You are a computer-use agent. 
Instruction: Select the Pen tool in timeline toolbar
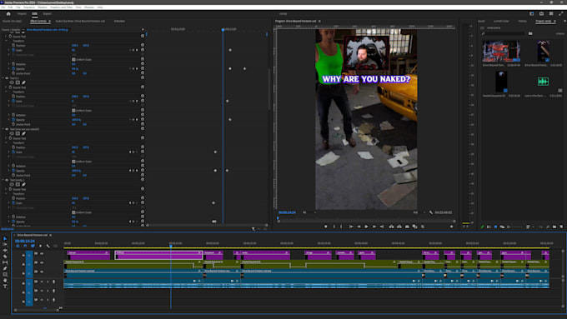pos(5,268)
